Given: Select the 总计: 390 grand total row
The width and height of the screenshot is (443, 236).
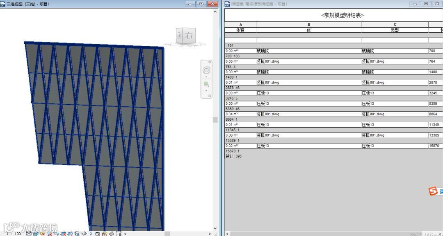Looking at the screenshot, I should [x=334, y=156].
